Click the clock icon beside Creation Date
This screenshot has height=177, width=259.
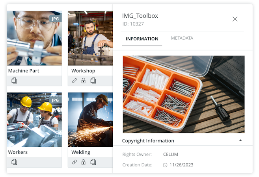pyautogui.click(x=165, y=165)
